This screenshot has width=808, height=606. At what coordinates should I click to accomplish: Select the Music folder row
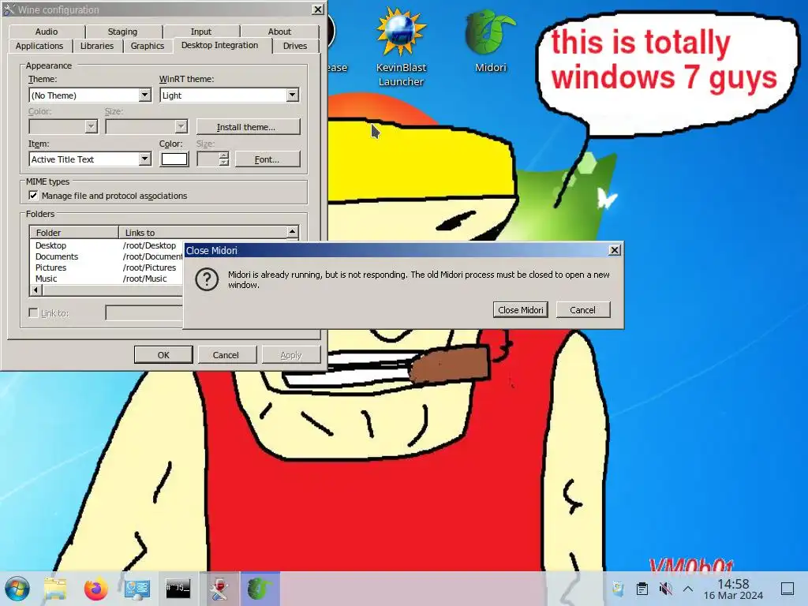107,279
